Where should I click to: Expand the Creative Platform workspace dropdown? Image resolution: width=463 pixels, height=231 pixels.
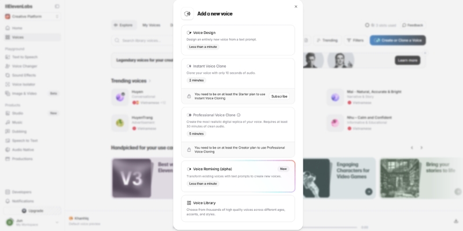coord(32,16)
